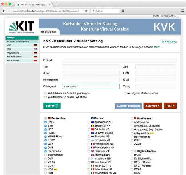The width and height of the screenshot is (186, 175).
Task: Click the red book icon next to Buchhandel
Action: pyautogui.click(x=135, y=118)
